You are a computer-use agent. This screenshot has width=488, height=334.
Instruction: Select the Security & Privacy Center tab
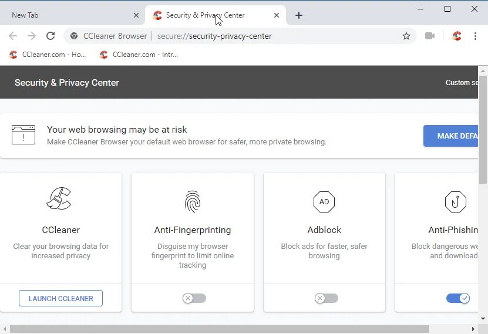(216, 15)
